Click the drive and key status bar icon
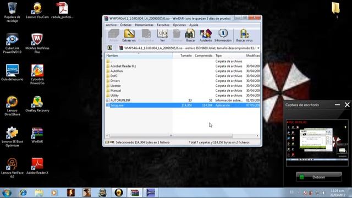Image resolution: width=352 pixels, height=198 pixels. click(110, 142)
